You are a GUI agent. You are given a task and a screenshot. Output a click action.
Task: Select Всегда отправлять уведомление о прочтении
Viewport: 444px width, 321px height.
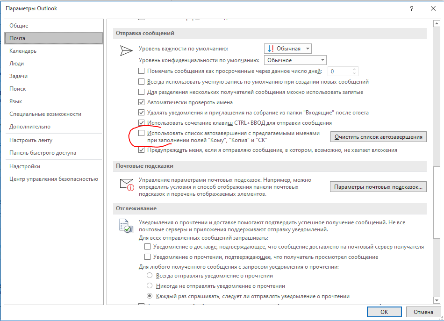pos(150,275)
